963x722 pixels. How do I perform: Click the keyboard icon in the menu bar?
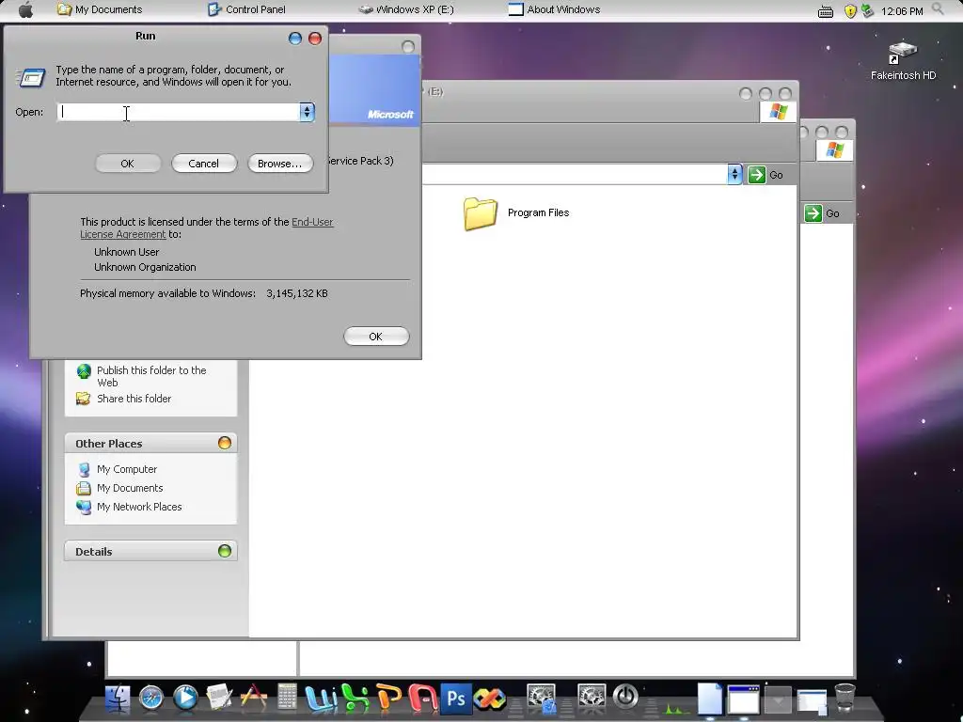coord(826,11)
